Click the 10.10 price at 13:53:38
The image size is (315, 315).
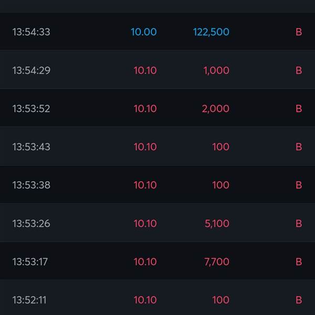tap(145, 185)
